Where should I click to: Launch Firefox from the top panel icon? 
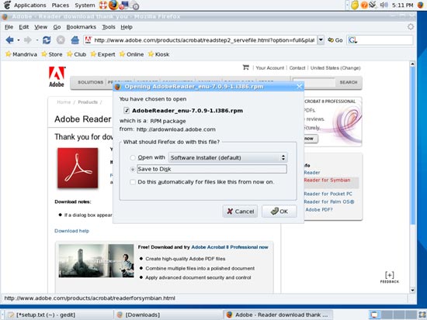(113, 5)
